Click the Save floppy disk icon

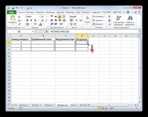point(13,8)
